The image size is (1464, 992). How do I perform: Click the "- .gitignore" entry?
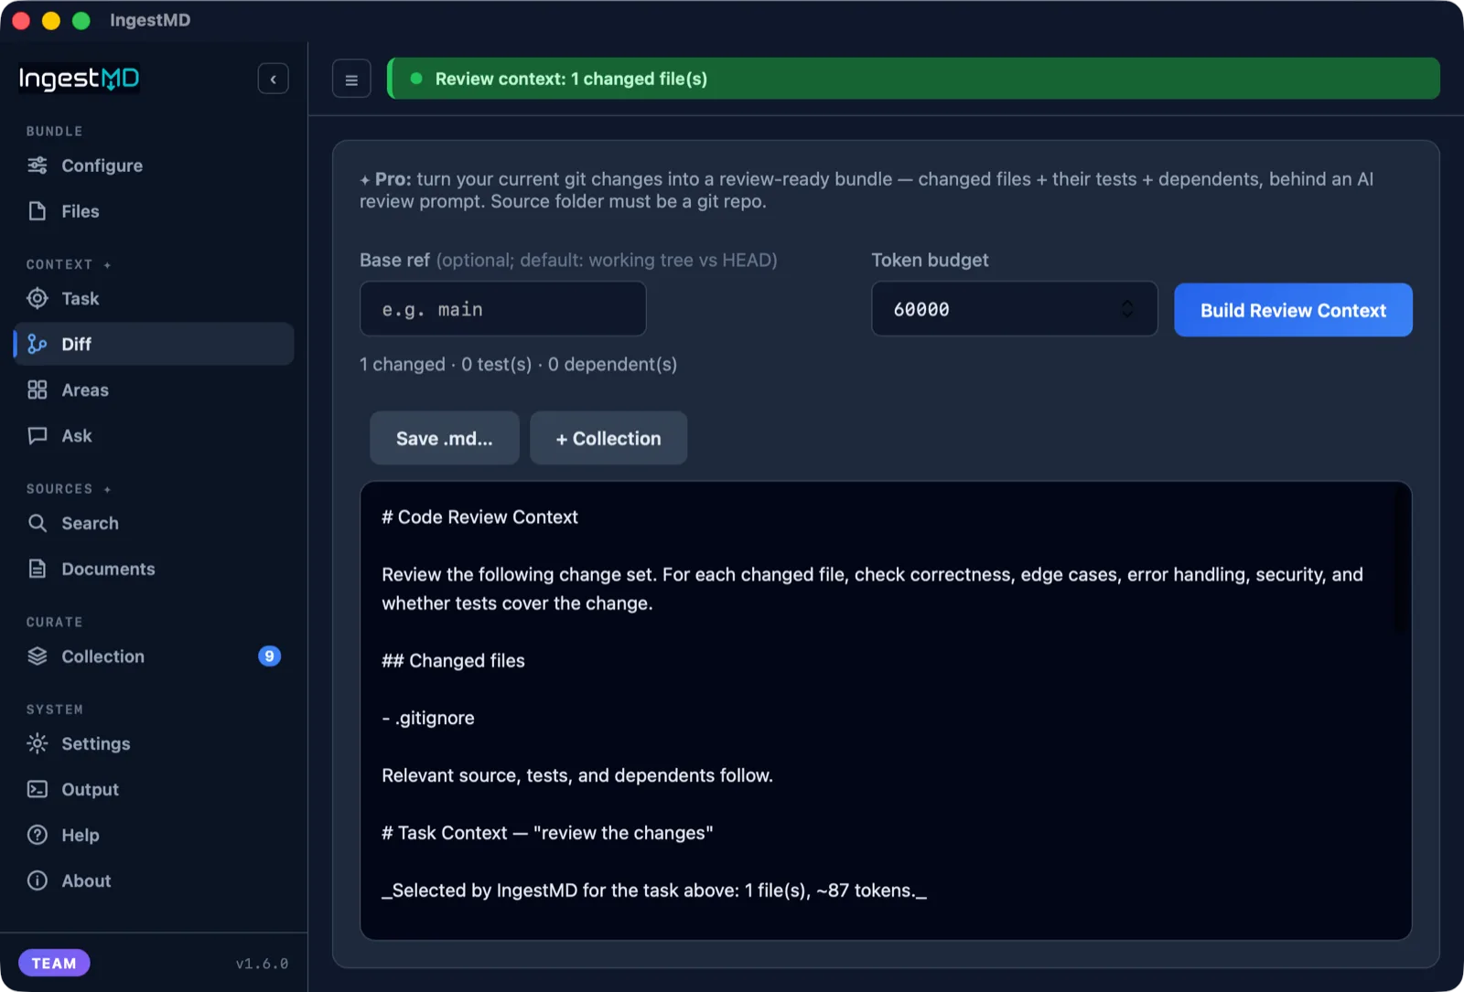point(428,719)
